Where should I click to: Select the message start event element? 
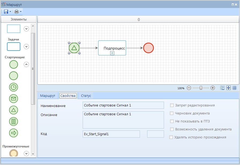tap(14, 98)
